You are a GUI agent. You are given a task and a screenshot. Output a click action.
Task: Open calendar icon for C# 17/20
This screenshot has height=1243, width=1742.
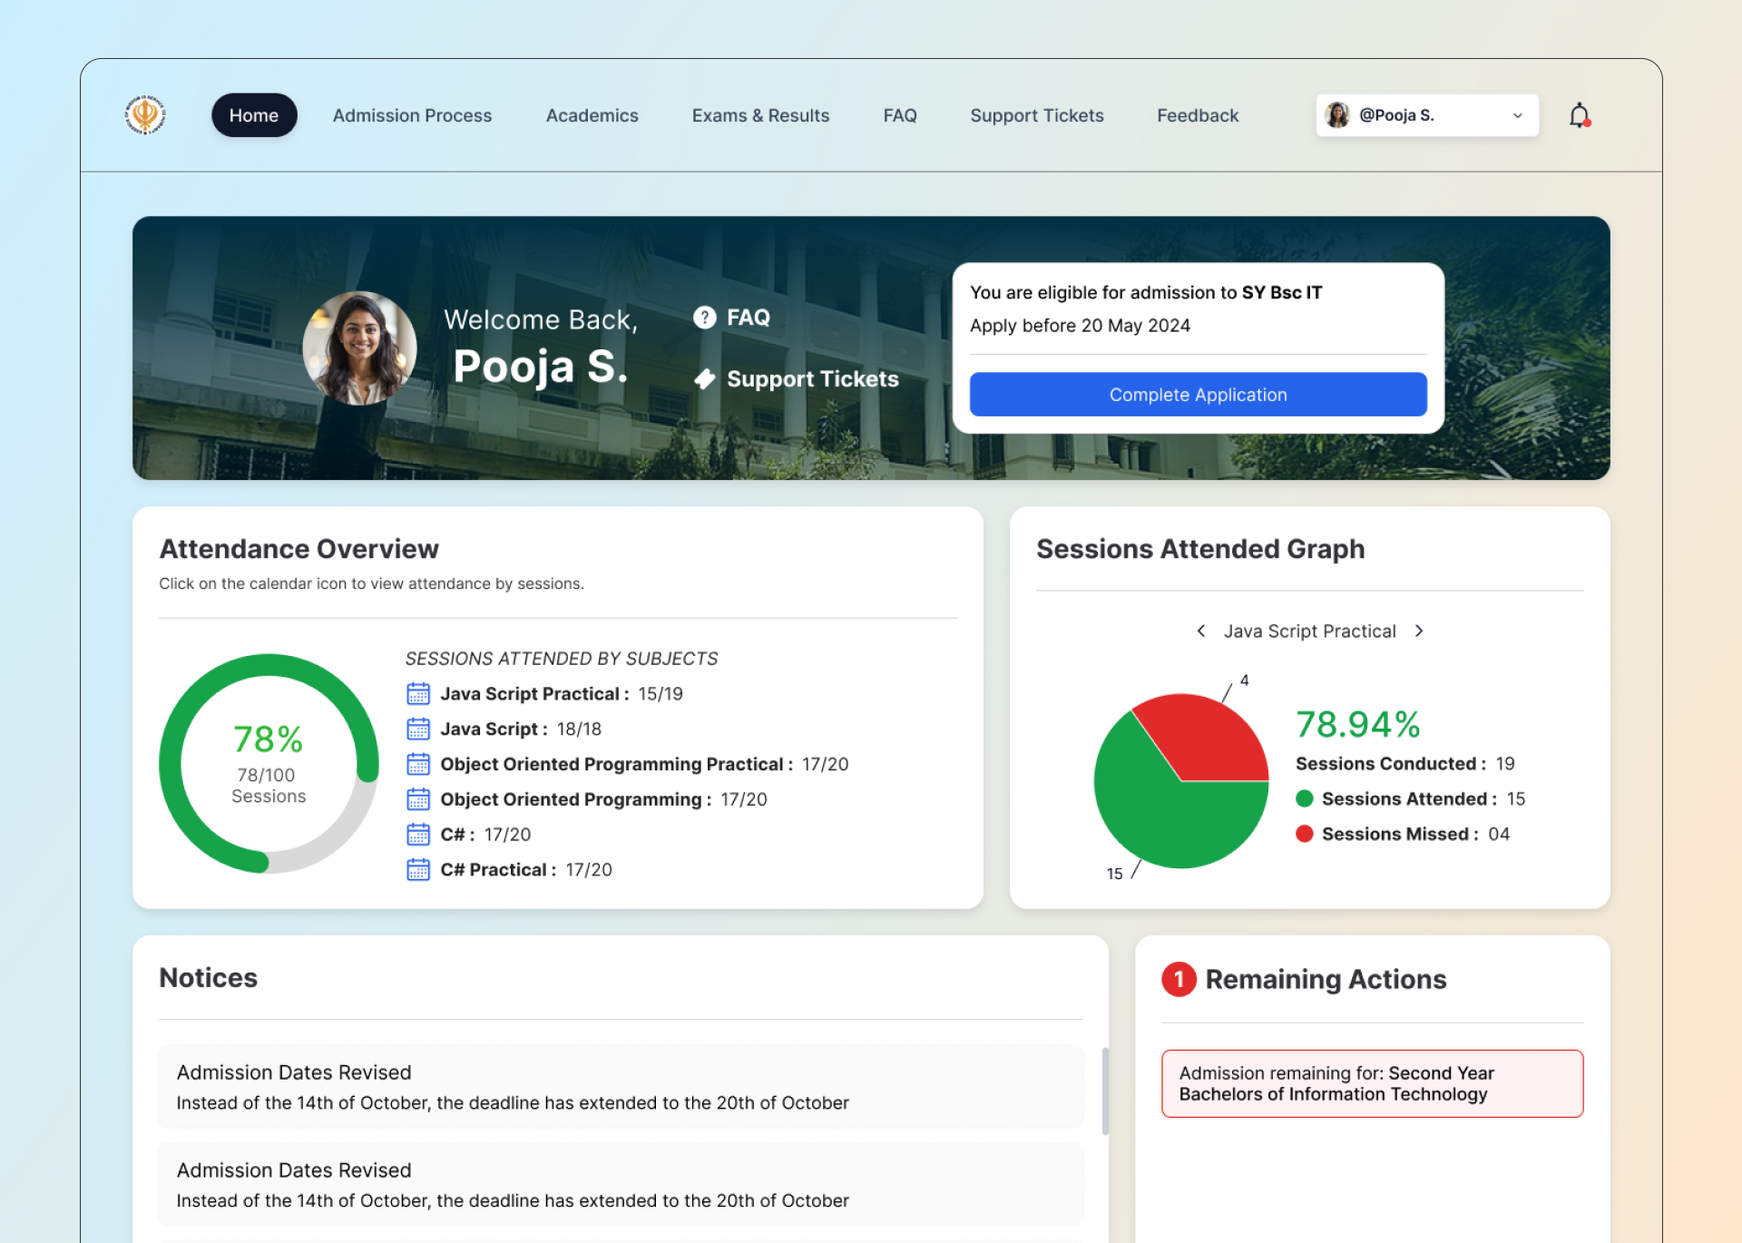[x=418, y=835]
